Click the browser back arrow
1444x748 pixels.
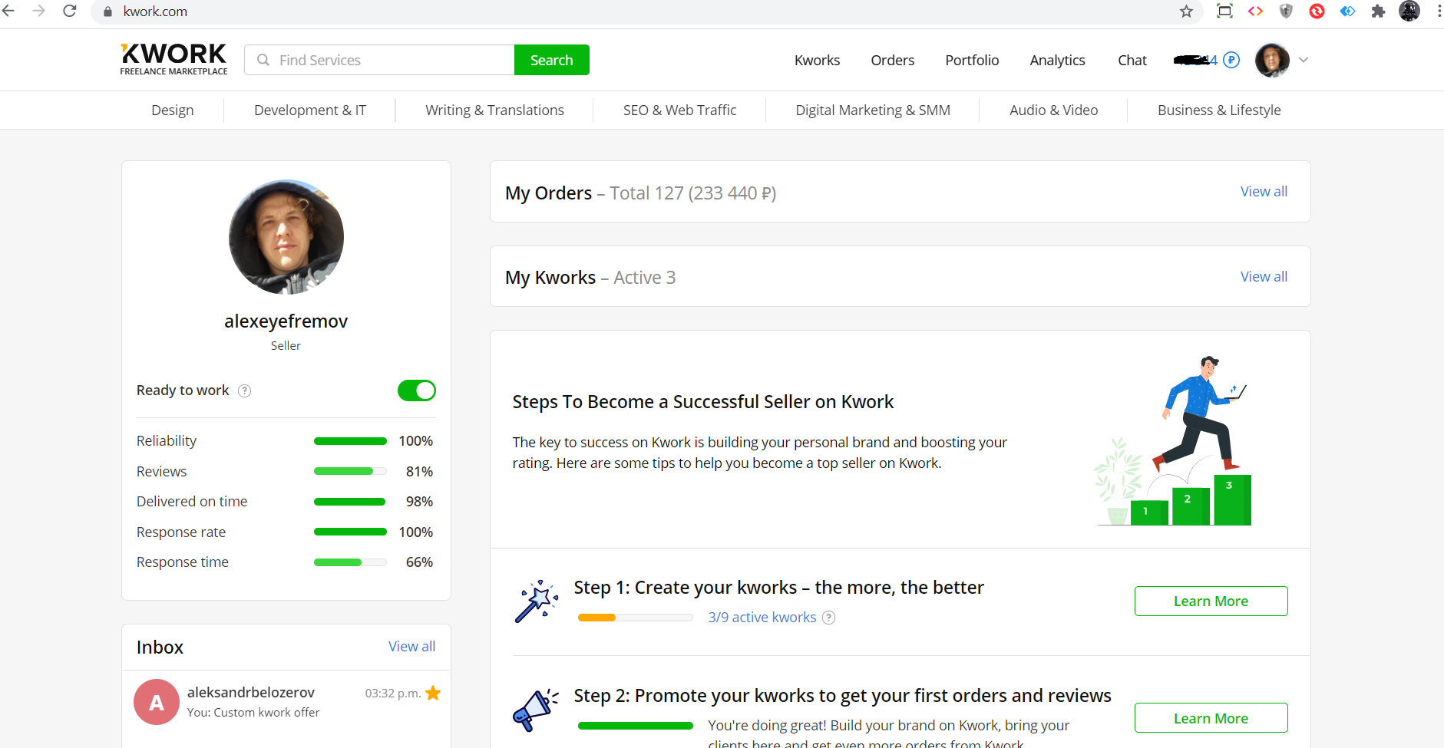pyautogui.click(x=9, y=11)
